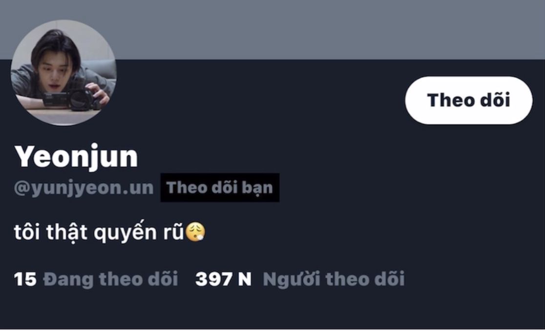Click the Theo dõi follow button
This screenshot has height=331, width=545.
(468, 101)
